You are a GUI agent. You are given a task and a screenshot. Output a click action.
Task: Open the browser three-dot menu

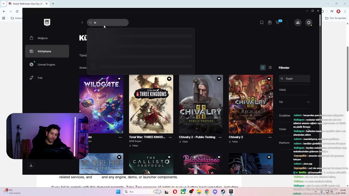(345, 11)
